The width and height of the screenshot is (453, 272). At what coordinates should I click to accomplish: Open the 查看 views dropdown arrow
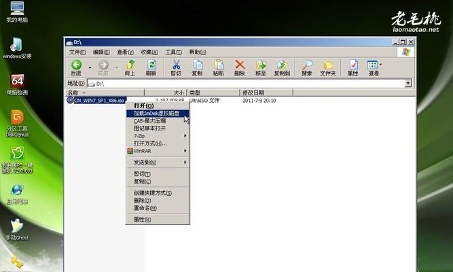(x=380, y=64)
